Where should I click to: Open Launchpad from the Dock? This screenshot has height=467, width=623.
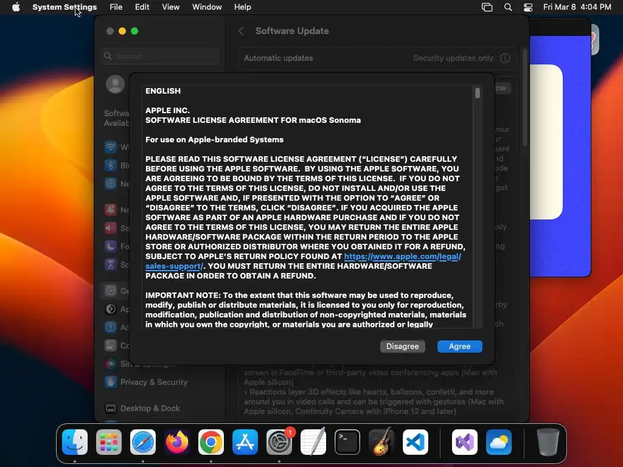click(109, 442)
